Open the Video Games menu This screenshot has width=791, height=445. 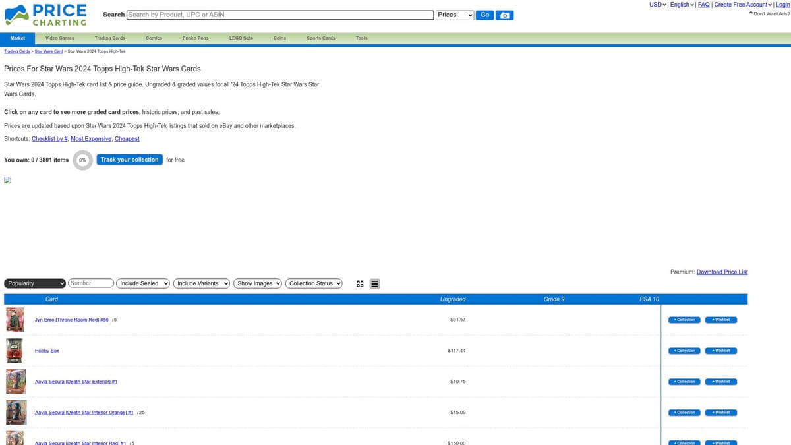tap(60, 38)
